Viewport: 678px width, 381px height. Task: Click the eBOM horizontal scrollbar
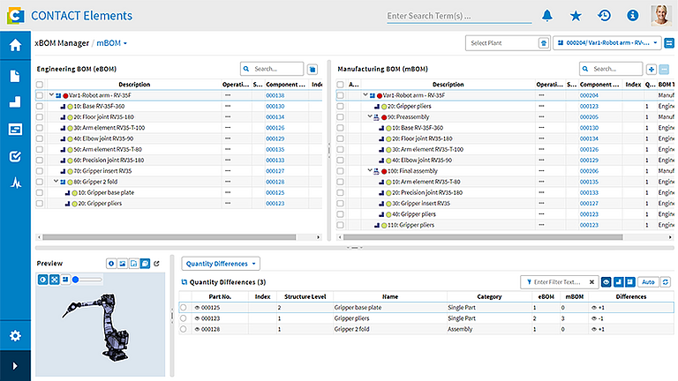[169, 237]
